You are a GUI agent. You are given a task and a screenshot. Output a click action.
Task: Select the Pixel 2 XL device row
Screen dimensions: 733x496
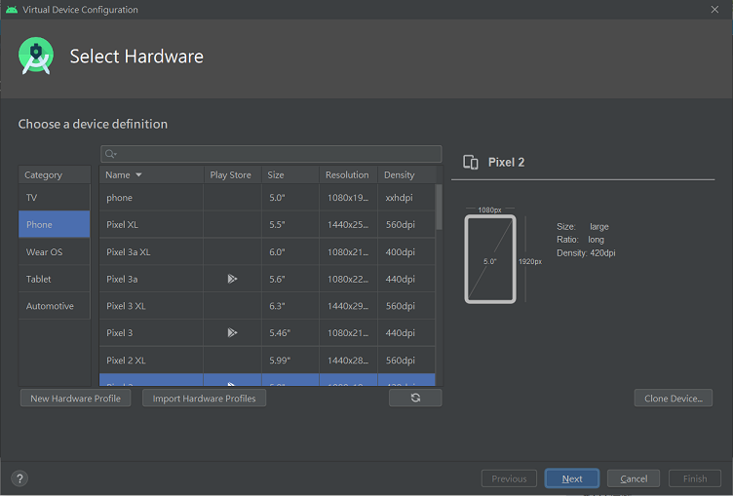click(267, 360)
